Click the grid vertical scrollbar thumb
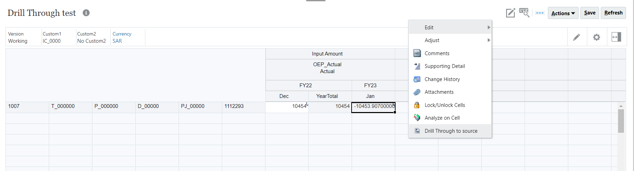Viewport: 634px width, 171px height. tap(621, 121)
